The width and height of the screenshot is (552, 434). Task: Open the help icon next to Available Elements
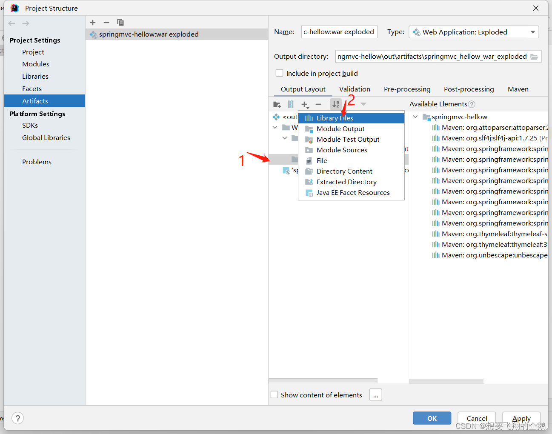point(472,104)
